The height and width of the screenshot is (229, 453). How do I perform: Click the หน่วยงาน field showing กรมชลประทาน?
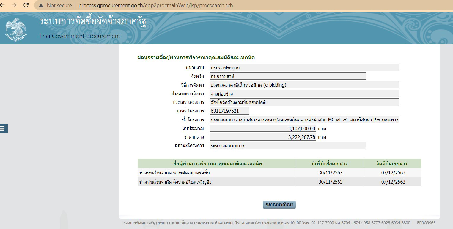coord(303,67)
